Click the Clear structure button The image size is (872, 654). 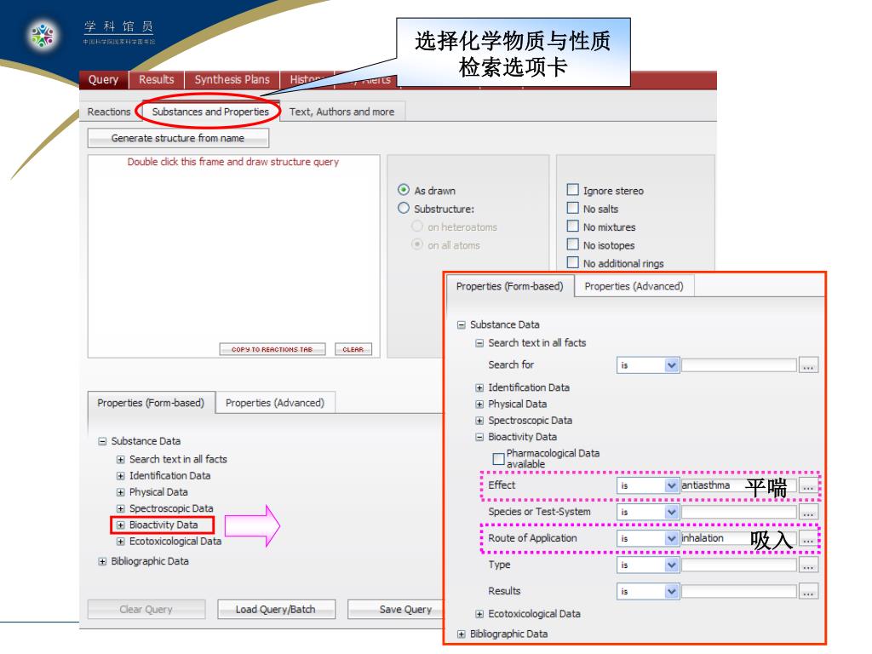pyautogui.click(x=353, y=349)
